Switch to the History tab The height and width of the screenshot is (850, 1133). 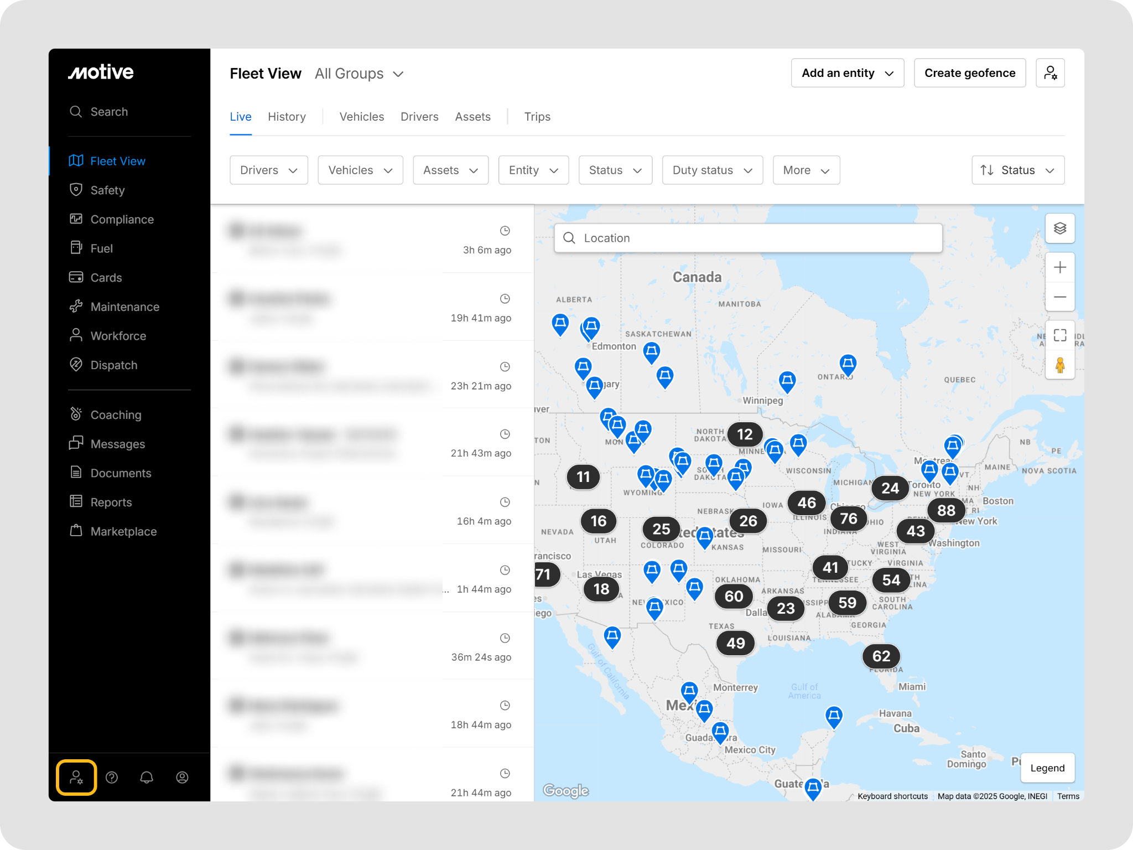[x=287, y=117]
